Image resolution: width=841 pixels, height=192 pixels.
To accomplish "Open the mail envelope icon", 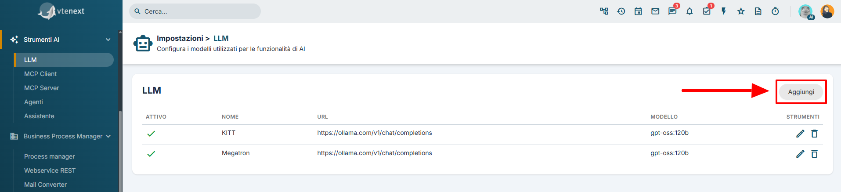I will coord(655,11).
